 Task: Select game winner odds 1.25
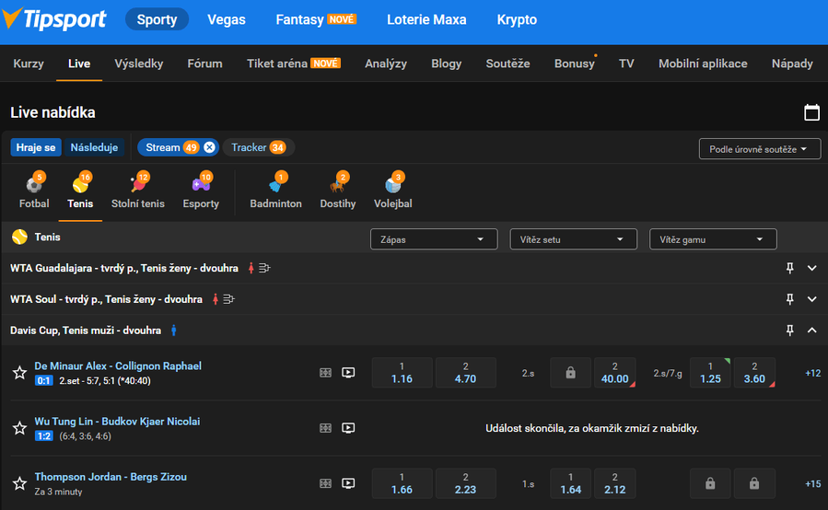710,373
